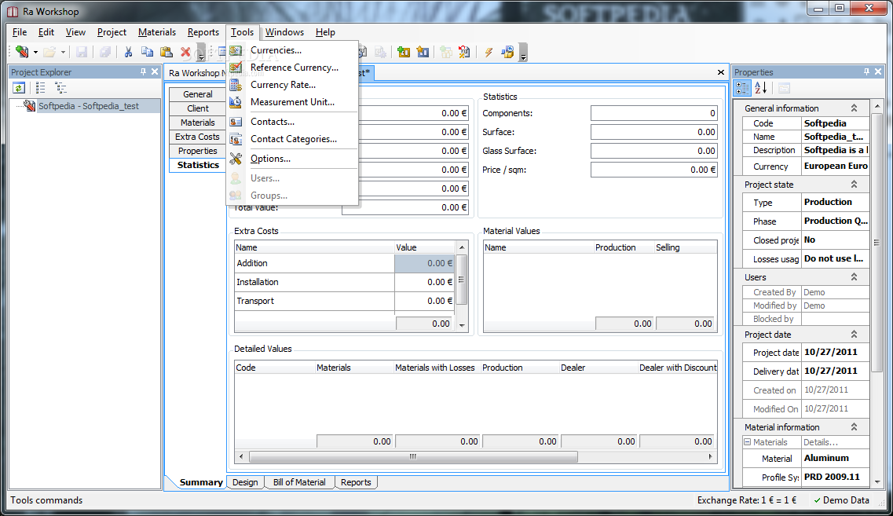Choose Contact Categories... menu entry
Viewport: 893px width, 516px height.
point(293,139)
